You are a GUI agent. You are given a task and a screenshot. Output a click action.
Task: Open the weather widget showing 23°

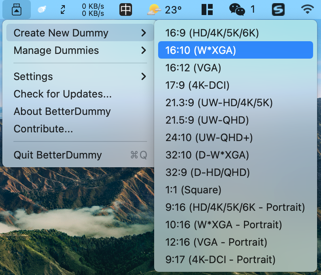coord(164,10)
